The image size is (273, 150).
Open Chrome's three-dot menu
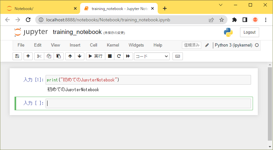click(266, 20)
